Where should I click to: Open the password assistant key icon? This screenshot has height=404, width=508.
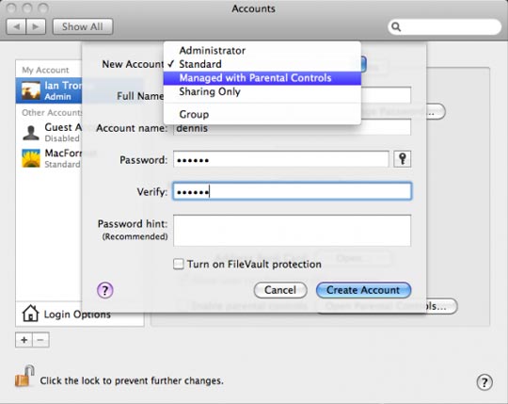(x=402, y=159)
